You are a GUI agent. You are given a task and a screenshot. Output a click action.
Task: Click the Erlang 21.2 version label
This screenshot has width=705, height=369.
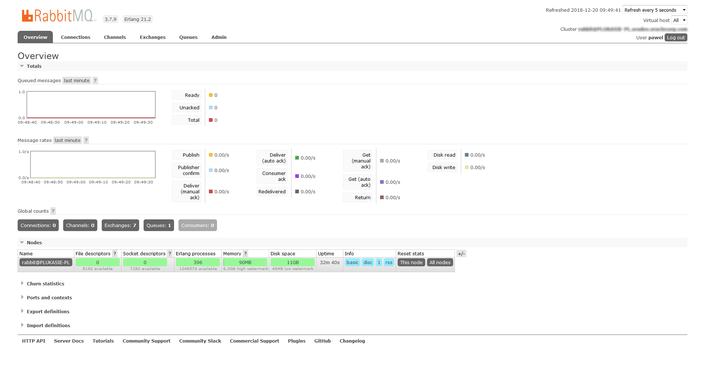(x=138, y=19)
